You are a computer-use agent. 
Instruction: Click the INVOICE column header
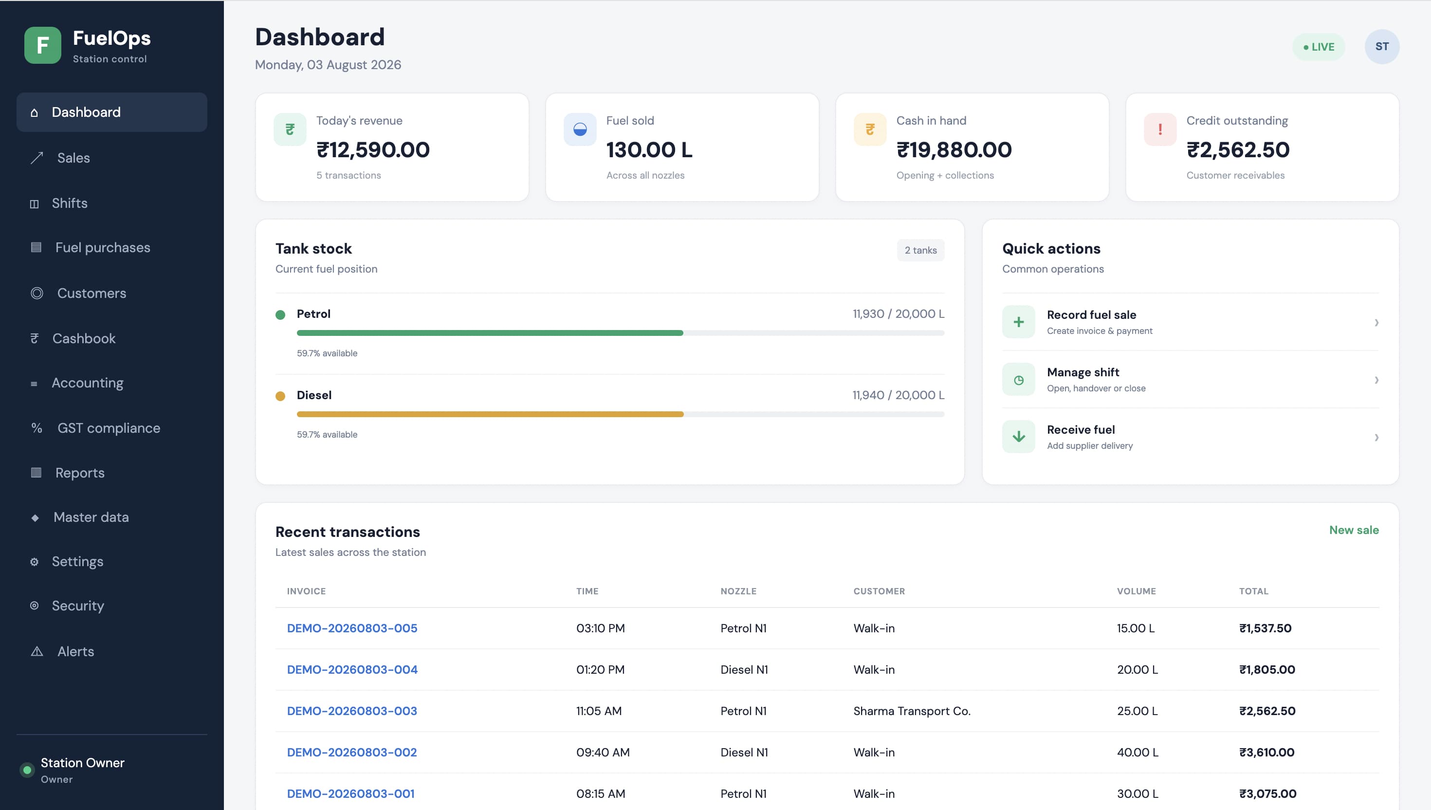click(x=307, y=591)
